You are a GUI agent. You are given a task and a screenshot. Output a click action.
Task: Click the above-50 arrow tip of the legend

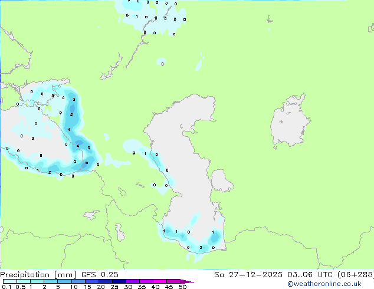(187, 281)
